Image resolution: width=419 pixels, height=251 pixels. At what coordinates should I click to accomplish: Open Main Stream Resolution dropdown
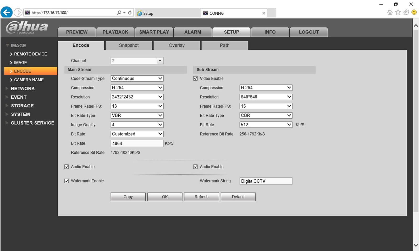click(137, 97)
